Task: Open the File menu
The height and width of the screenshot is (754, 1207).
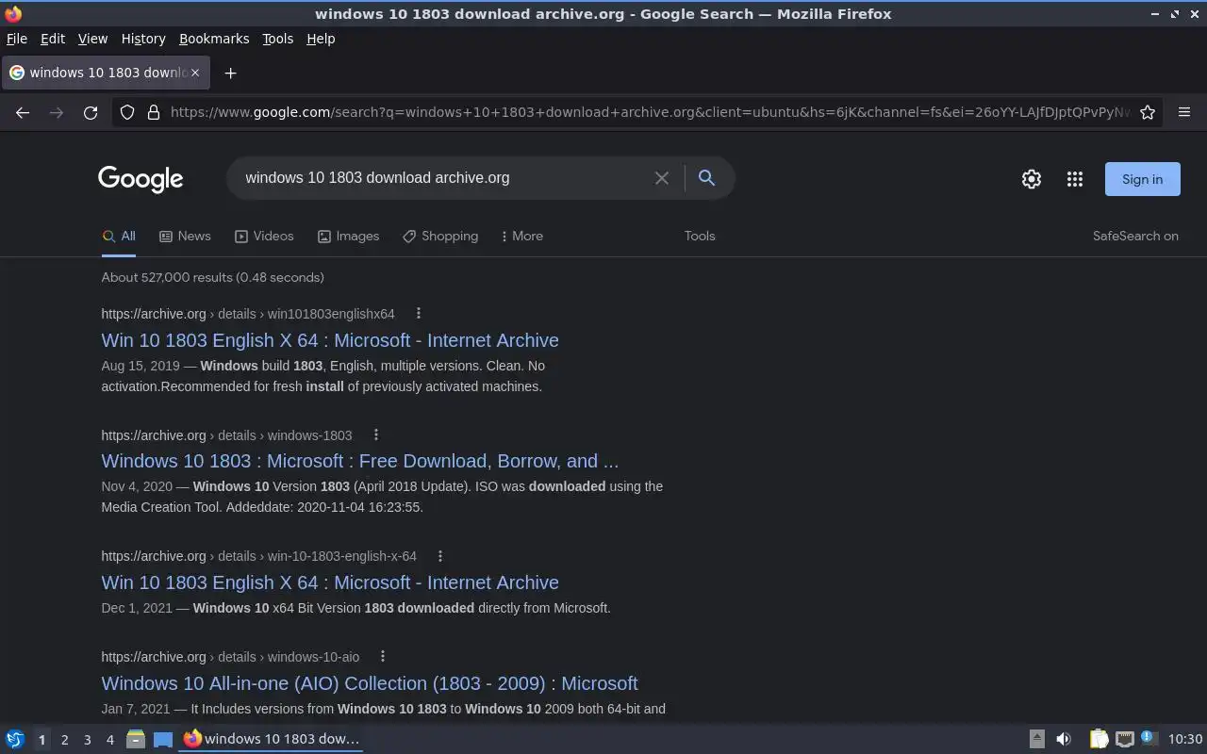Action: click(x=17, y=39)
